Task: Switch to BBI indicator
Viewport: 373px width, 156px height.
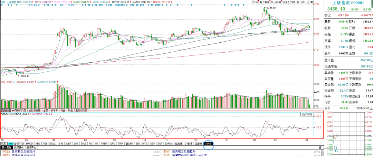Action: (138, 144)
